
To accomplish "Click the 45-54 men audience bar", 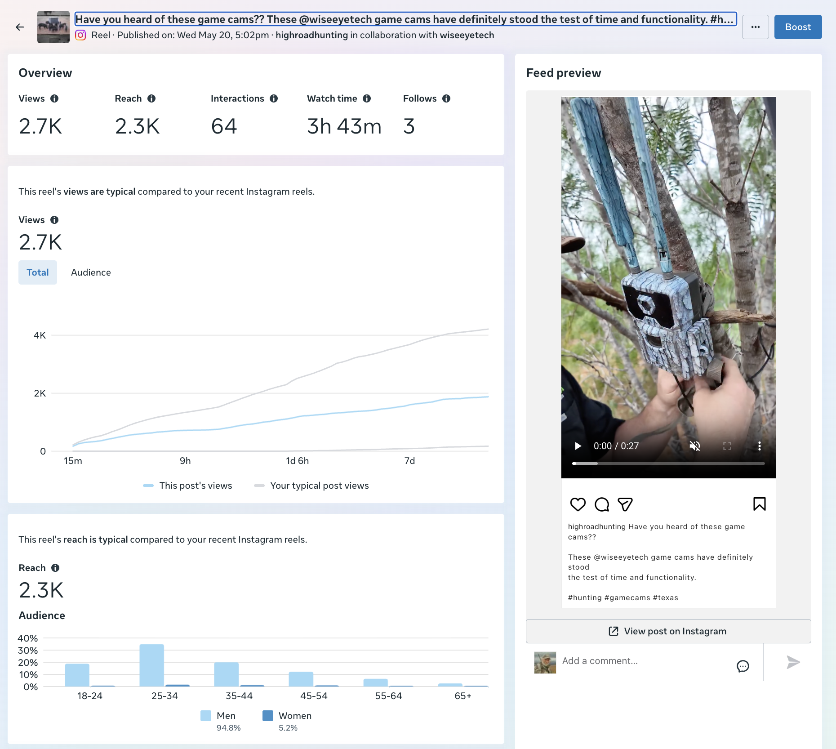I will click(301, 679).
